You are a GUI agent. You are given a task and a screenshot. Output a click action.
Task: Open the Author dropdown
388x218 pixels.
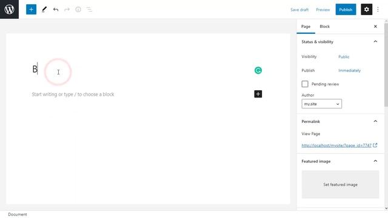click(322, 104)
